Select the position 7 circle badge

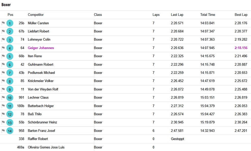[x=10, y=73]
